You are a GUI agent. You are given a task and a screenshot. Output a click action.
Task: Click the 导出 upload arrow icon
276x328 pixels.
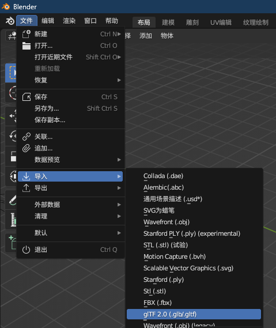point(26,188)
